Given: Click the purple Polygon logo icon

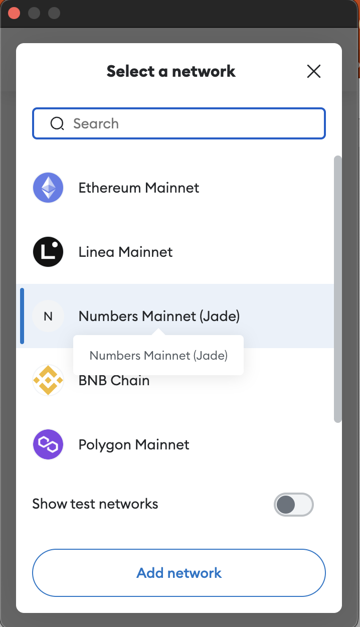Looking at the screenshot, I should click(48, 444).
